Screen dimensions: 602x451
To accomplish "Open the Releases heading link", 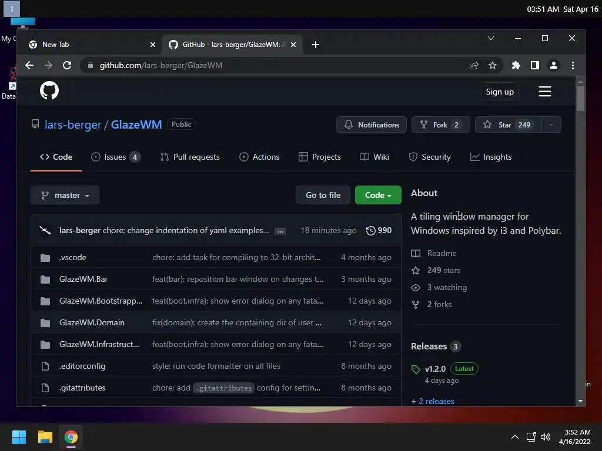I will (436, 346).
